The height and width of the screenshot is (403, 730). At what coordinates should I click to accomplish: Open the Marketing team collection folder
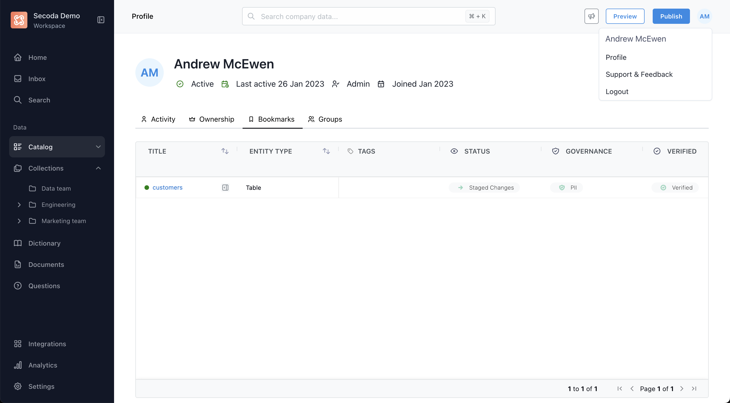click(x=64, y=221)
